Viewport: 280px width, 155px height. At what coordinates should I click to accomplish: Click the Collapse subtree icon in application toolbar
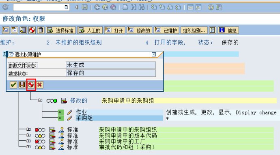tap(15, 30)
